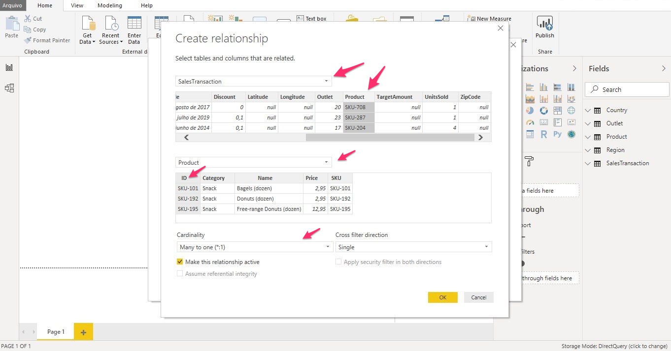Select the Python visual icon

[x=557, y=134]
